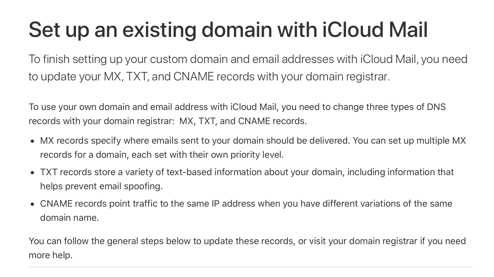Click 'priority level' in the MX bullet

[x=257, y=155]
